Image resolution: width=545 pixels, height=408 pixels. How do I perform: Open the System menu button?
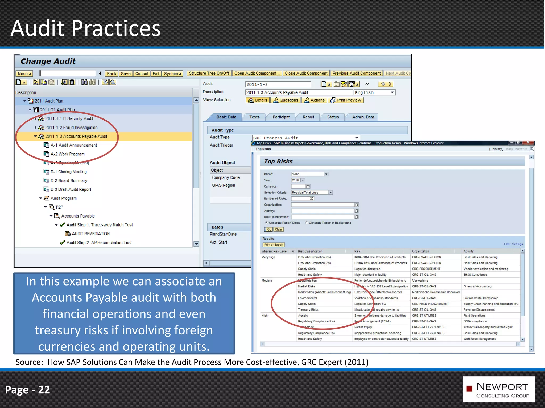[173, 74]
